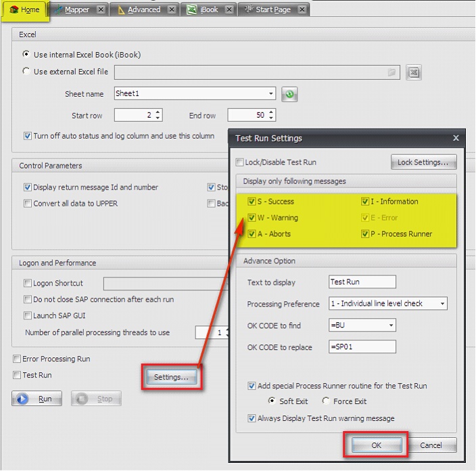Close the Start Page tab using its X

tap(302, 9)
